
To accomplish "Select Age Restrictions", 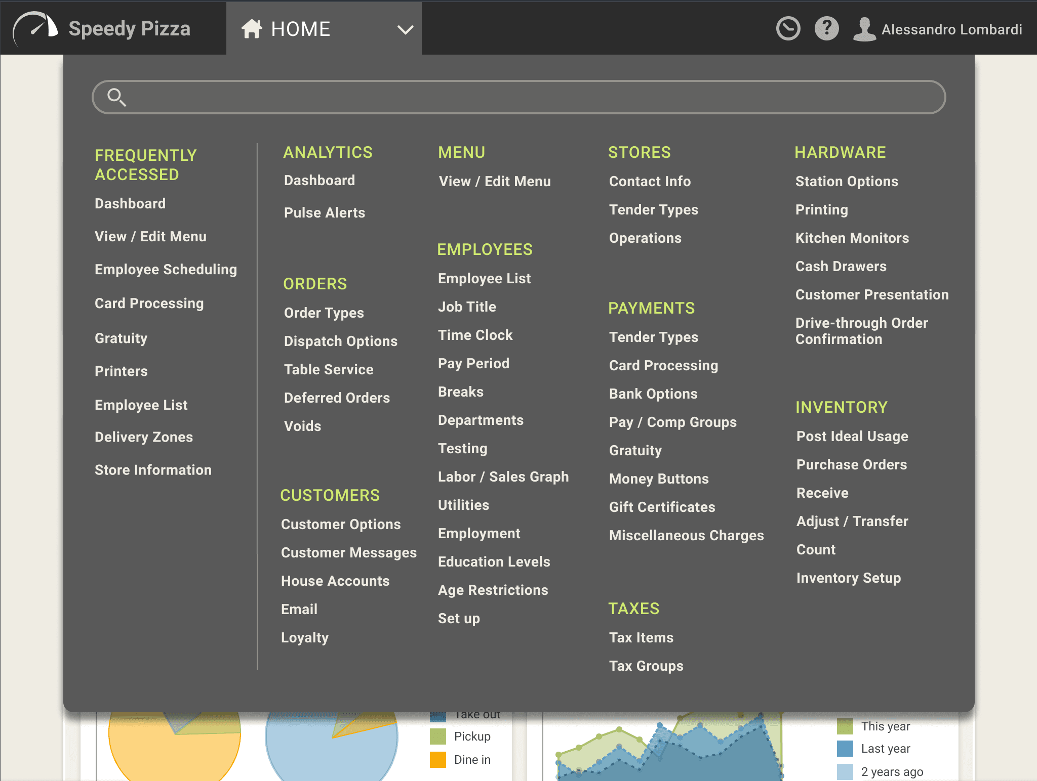I will click(493, 590).
